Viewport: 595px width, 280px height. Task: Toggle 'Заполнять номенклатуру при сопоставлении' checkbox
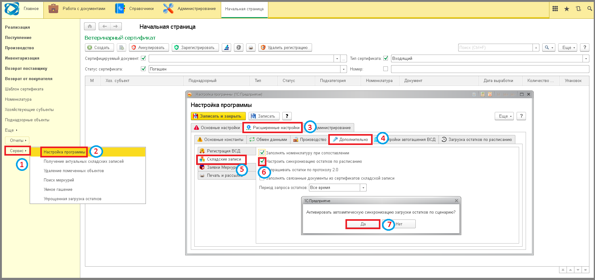coord(262,153)
